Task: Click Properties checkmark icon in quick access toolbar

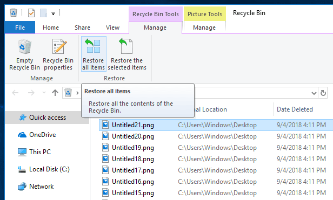Action: pyautogui.click(x=31, y=13)
